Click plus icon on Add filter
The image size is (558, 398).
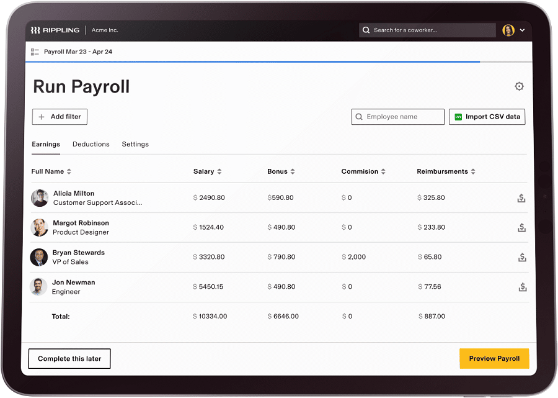[42, 117]
